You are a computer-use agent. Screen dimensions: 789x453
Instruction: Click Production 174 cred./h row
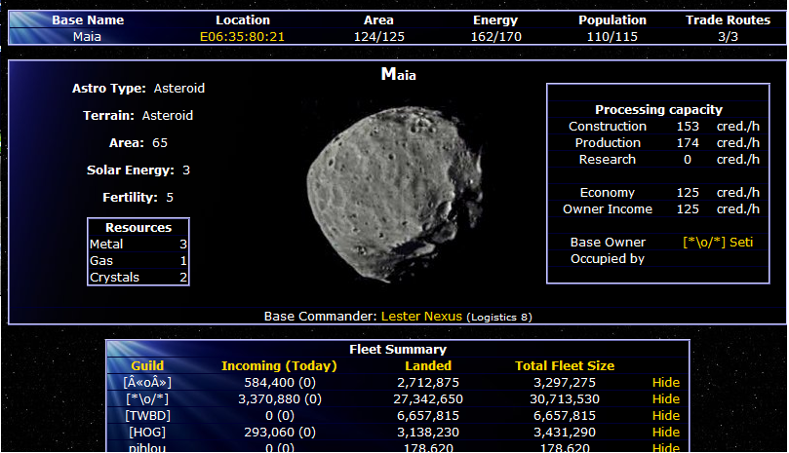coord(658,143)
